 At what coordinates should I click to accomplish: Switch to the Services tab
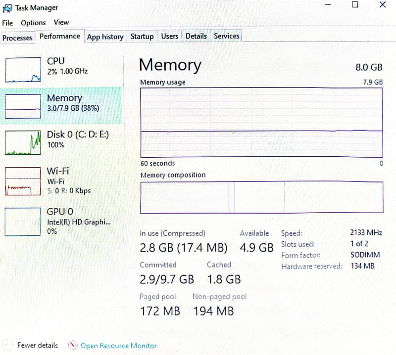click(x=227, y=36)
